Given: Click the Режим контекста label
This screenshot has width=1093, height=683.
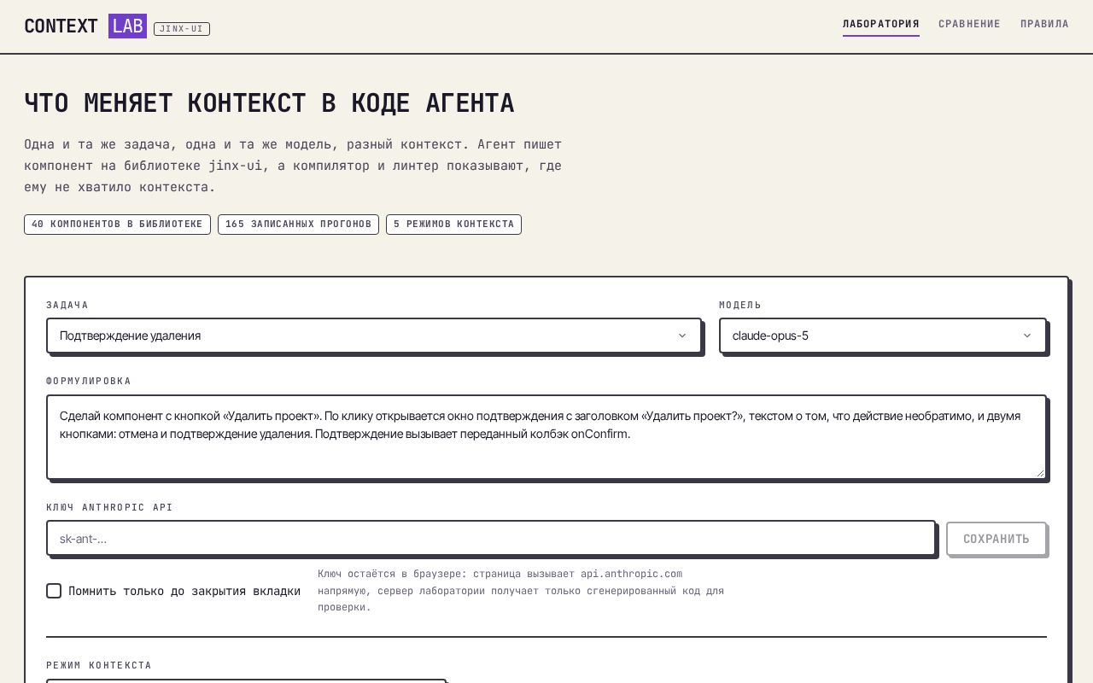Looking at the screenshot, I should 99,665.
